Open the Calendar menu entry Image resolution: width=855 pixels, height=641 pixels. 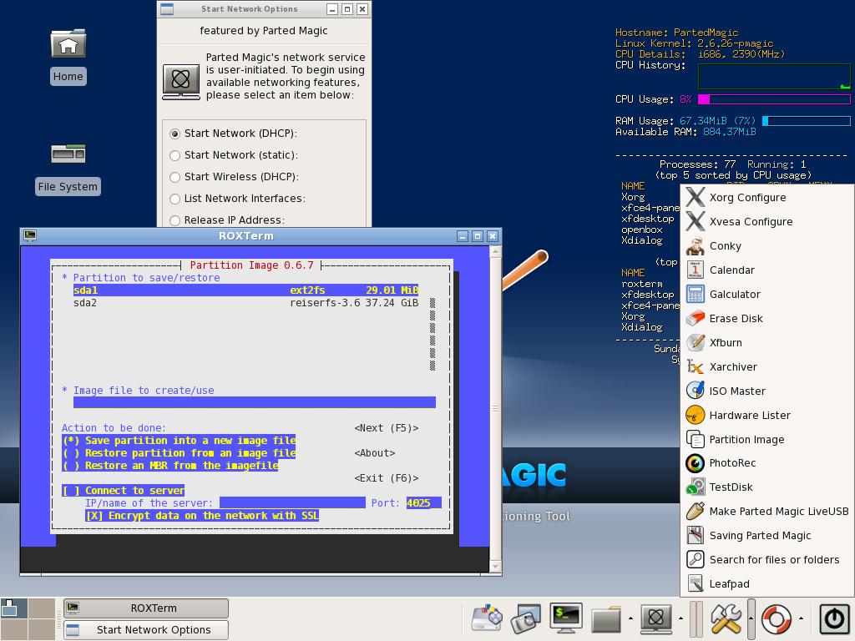click(766, 270)
